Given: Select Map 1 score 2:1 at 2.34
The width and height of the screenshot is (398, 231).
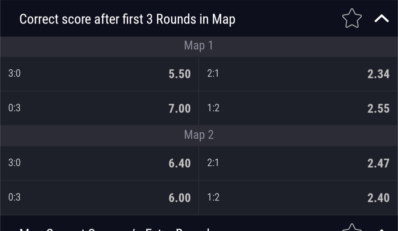Looking at the screenshot, I should tap(298, 74).
